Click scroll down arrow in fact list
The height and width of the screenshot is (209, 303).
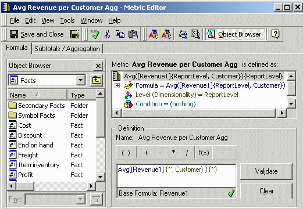100,176
